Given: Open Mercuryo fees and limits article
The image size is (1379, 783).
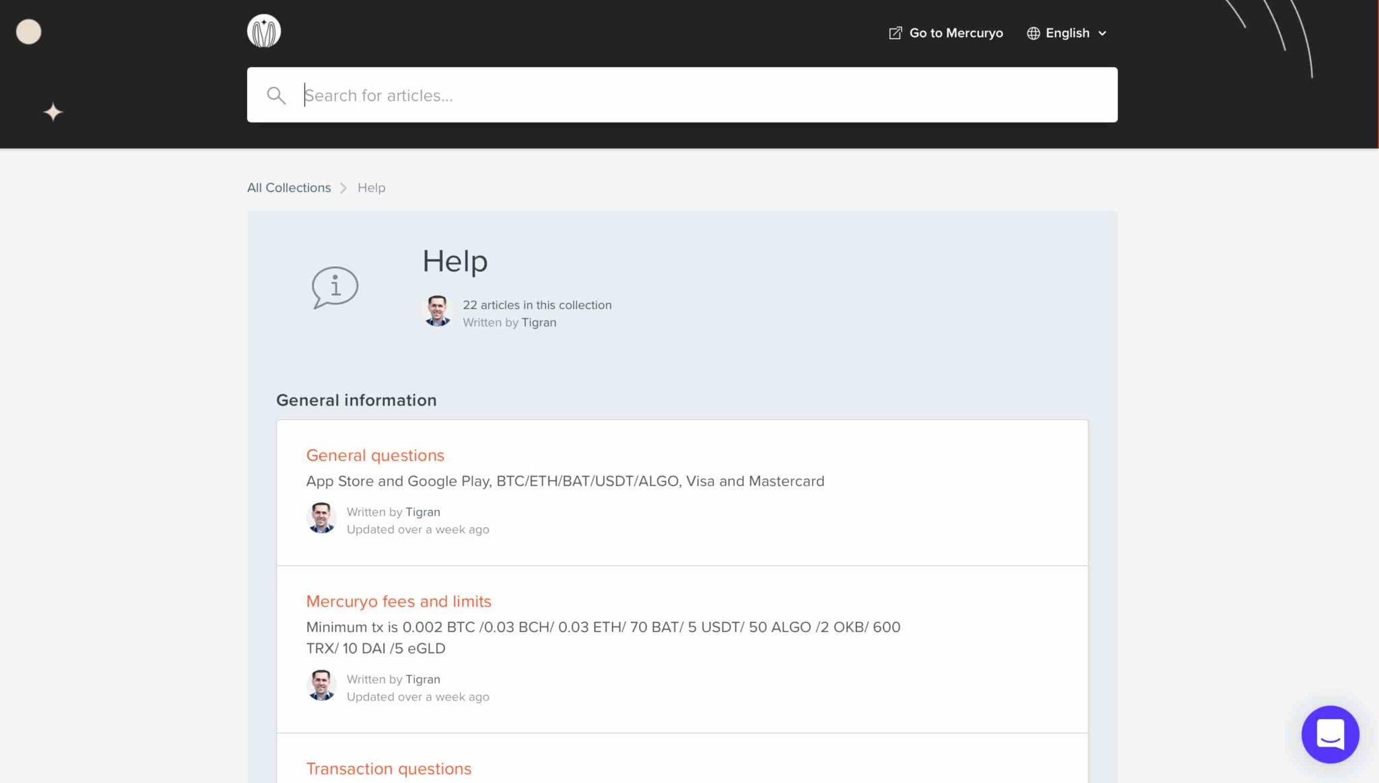Looking at the screenshot, I should [399, 601].
